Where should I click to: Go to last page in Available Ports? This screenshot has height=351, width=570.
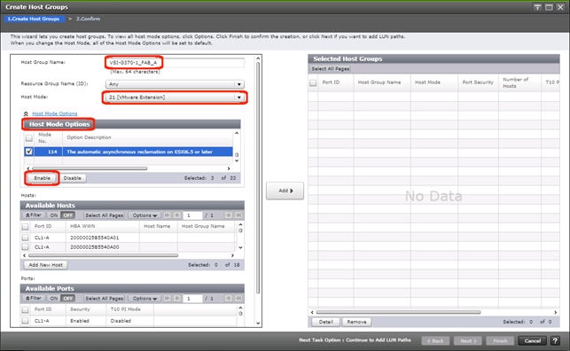click(x=238, y=299)
